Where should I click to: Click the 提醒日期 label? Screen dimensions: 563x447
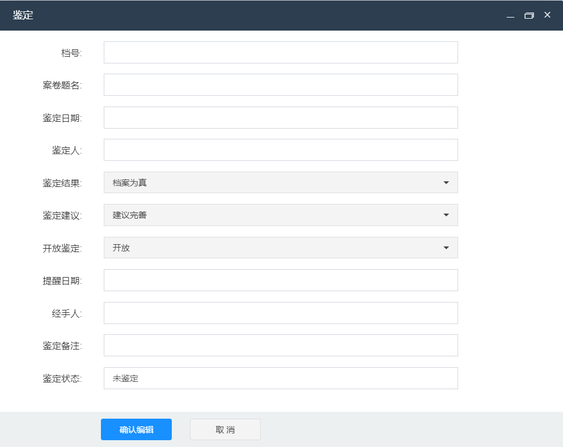pos(62,280)
